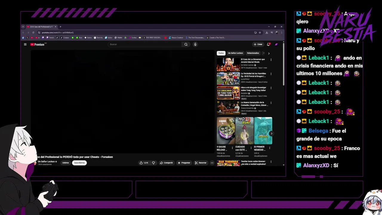The width and height of the screenshot is (382, 215).
Task: Click the YouTube page vertical scrollbar
Action: (x=284, y=64)
